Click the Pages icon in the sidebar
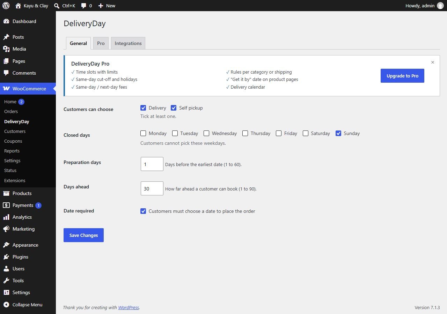The width and height of the screenshot is (447, 314). [6, 61]
